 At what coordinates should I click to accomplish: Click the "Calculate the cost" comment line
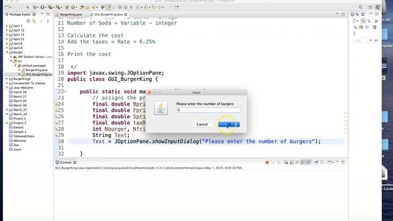point(95,36)
